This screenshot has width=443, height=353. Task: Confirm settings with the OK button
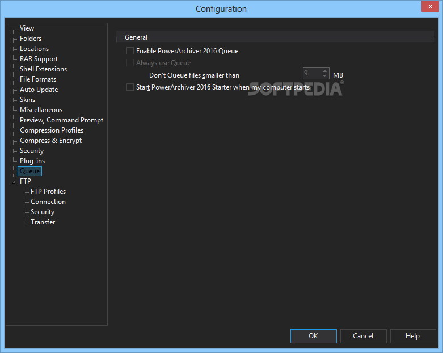pyautogui.click(x=313, y=336)
